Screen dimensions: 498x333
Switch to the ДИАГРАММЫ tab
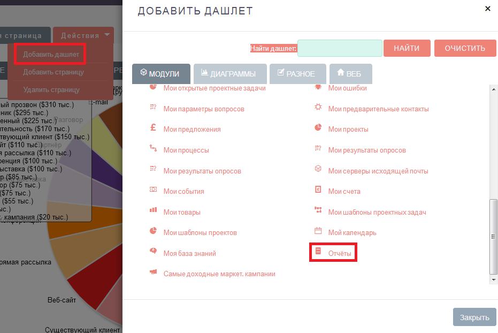230,74
